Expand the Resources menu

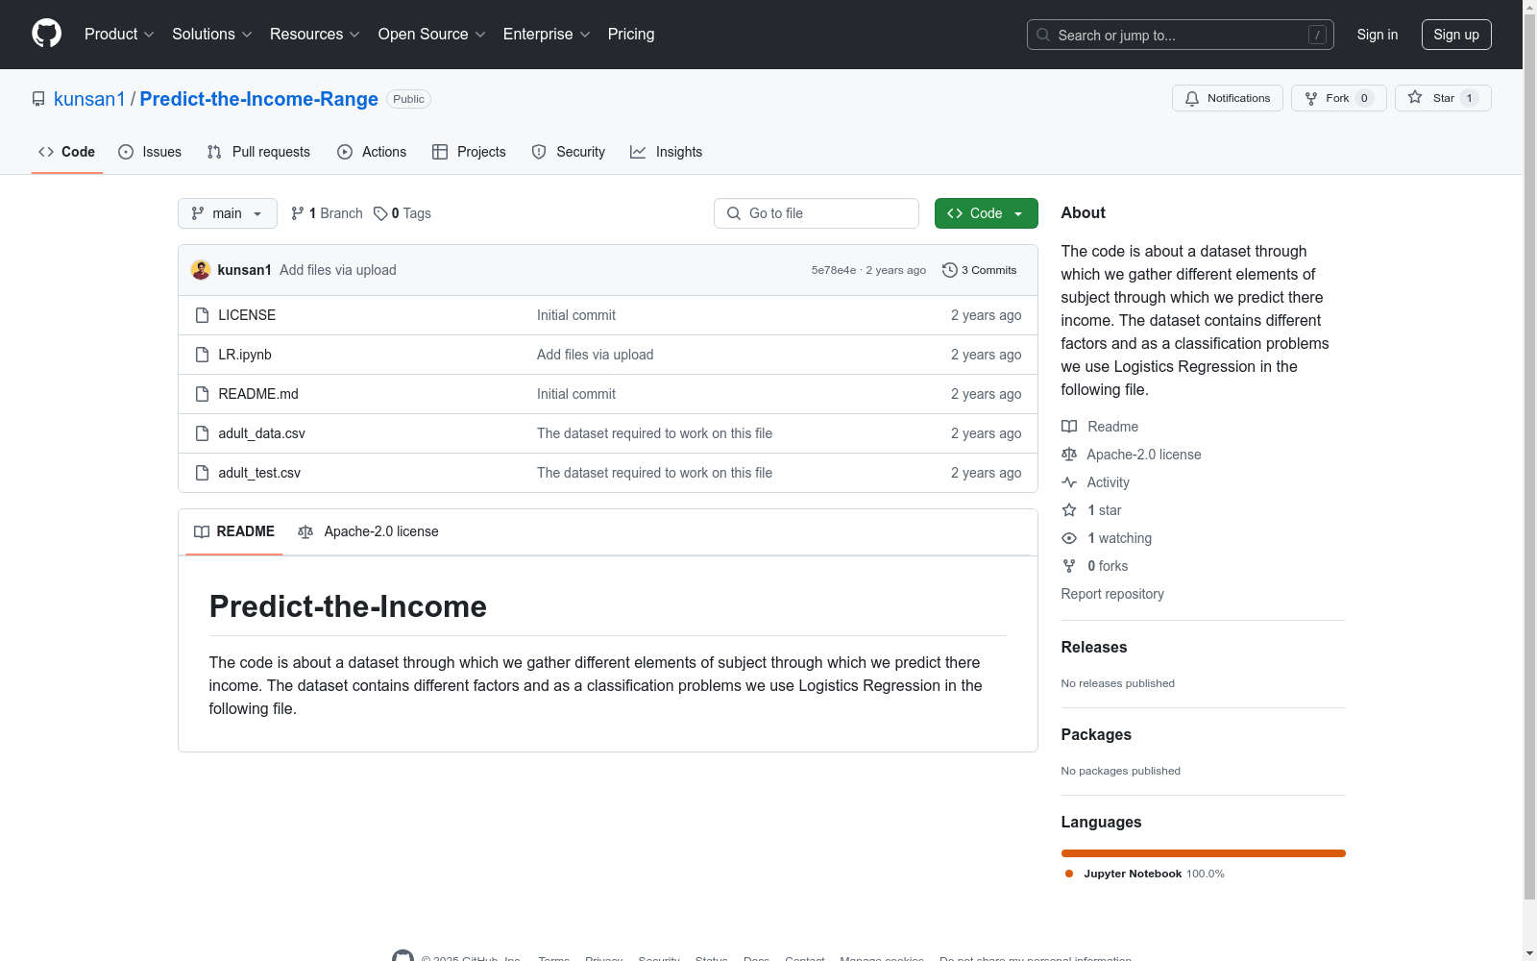(314, 35)
